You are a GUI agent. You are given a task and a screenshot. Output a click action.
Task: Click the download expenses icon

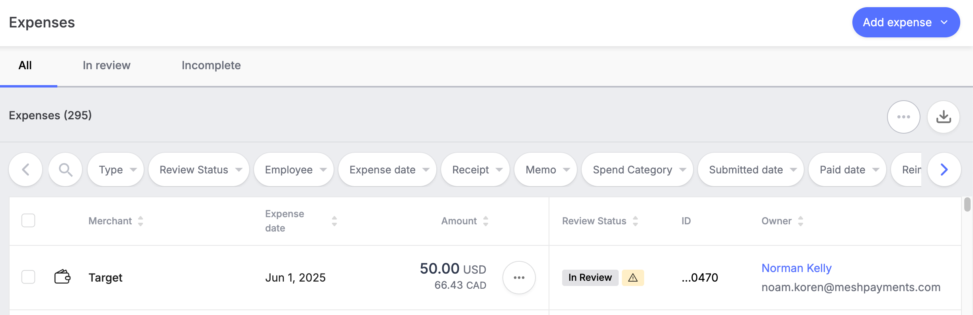pos(943,117)
